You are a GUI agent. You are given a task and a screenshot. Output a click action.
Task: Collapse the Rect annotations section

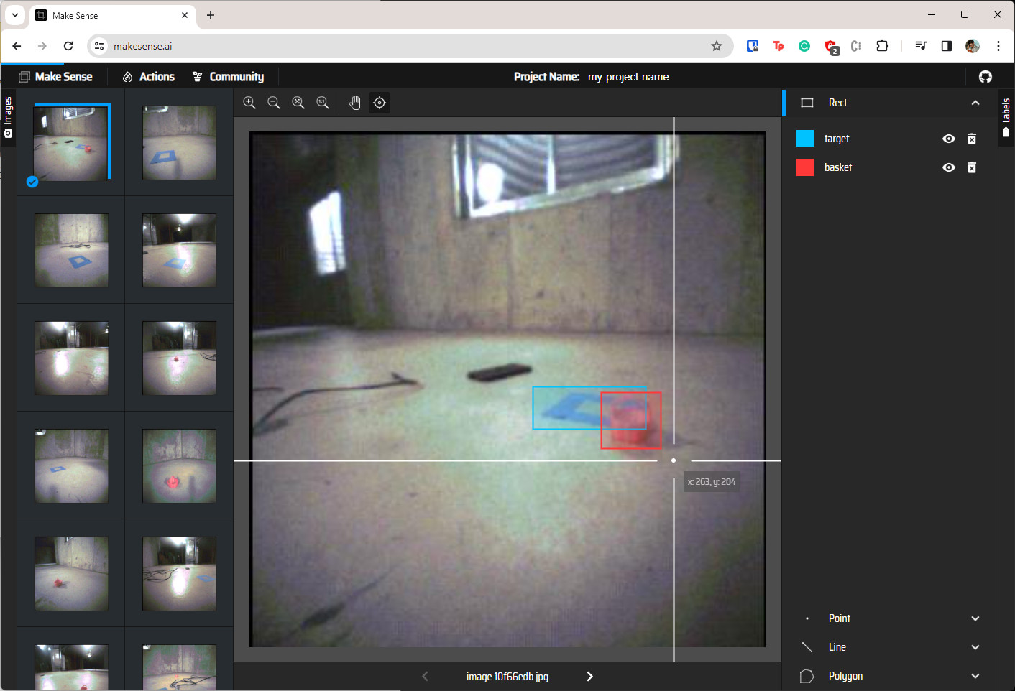975,102
